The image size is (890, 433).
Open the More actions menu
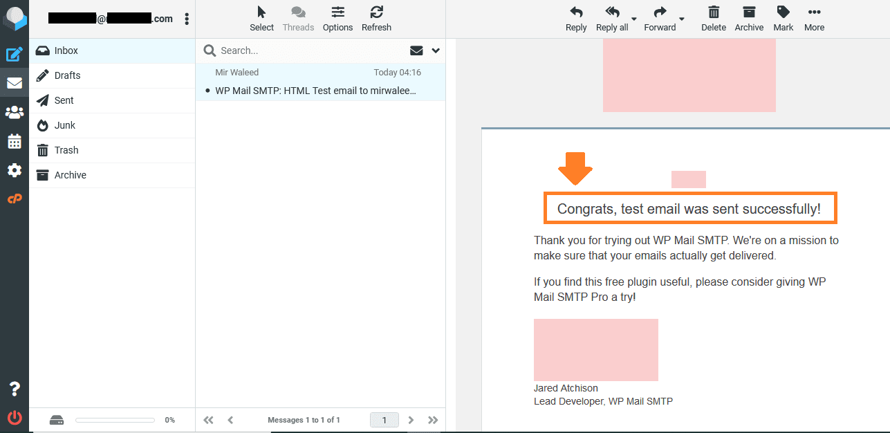click(814, 19)
